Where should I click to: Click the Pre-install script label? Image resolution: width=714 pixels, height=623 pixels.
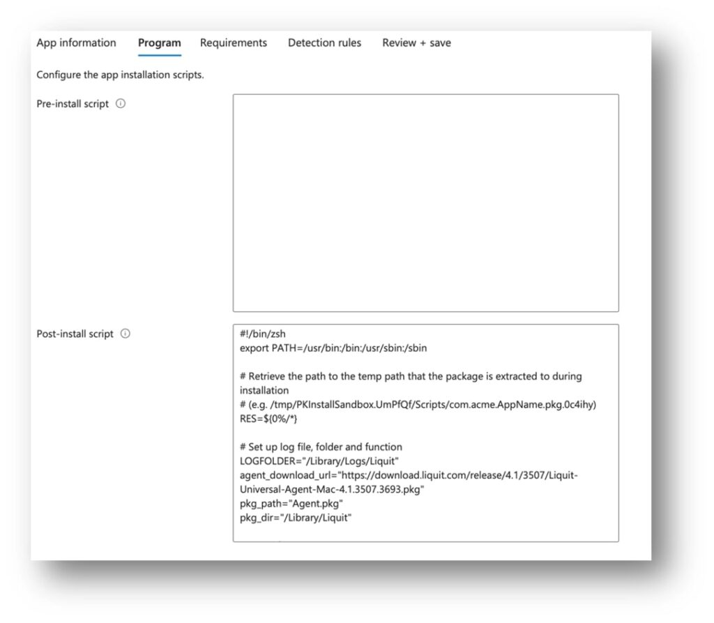(x=73, y=104)
